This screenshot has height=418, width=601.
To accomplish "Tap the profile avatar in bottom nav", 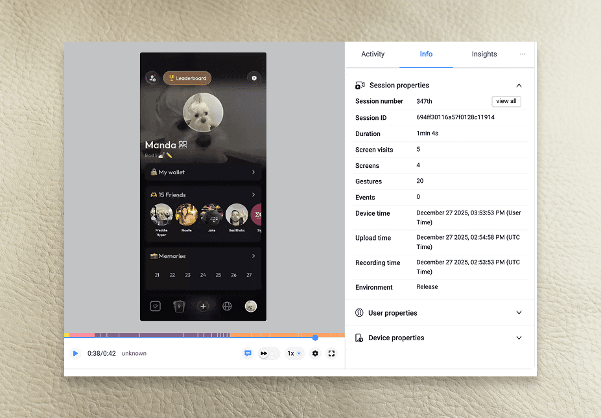I will [251, 306].
